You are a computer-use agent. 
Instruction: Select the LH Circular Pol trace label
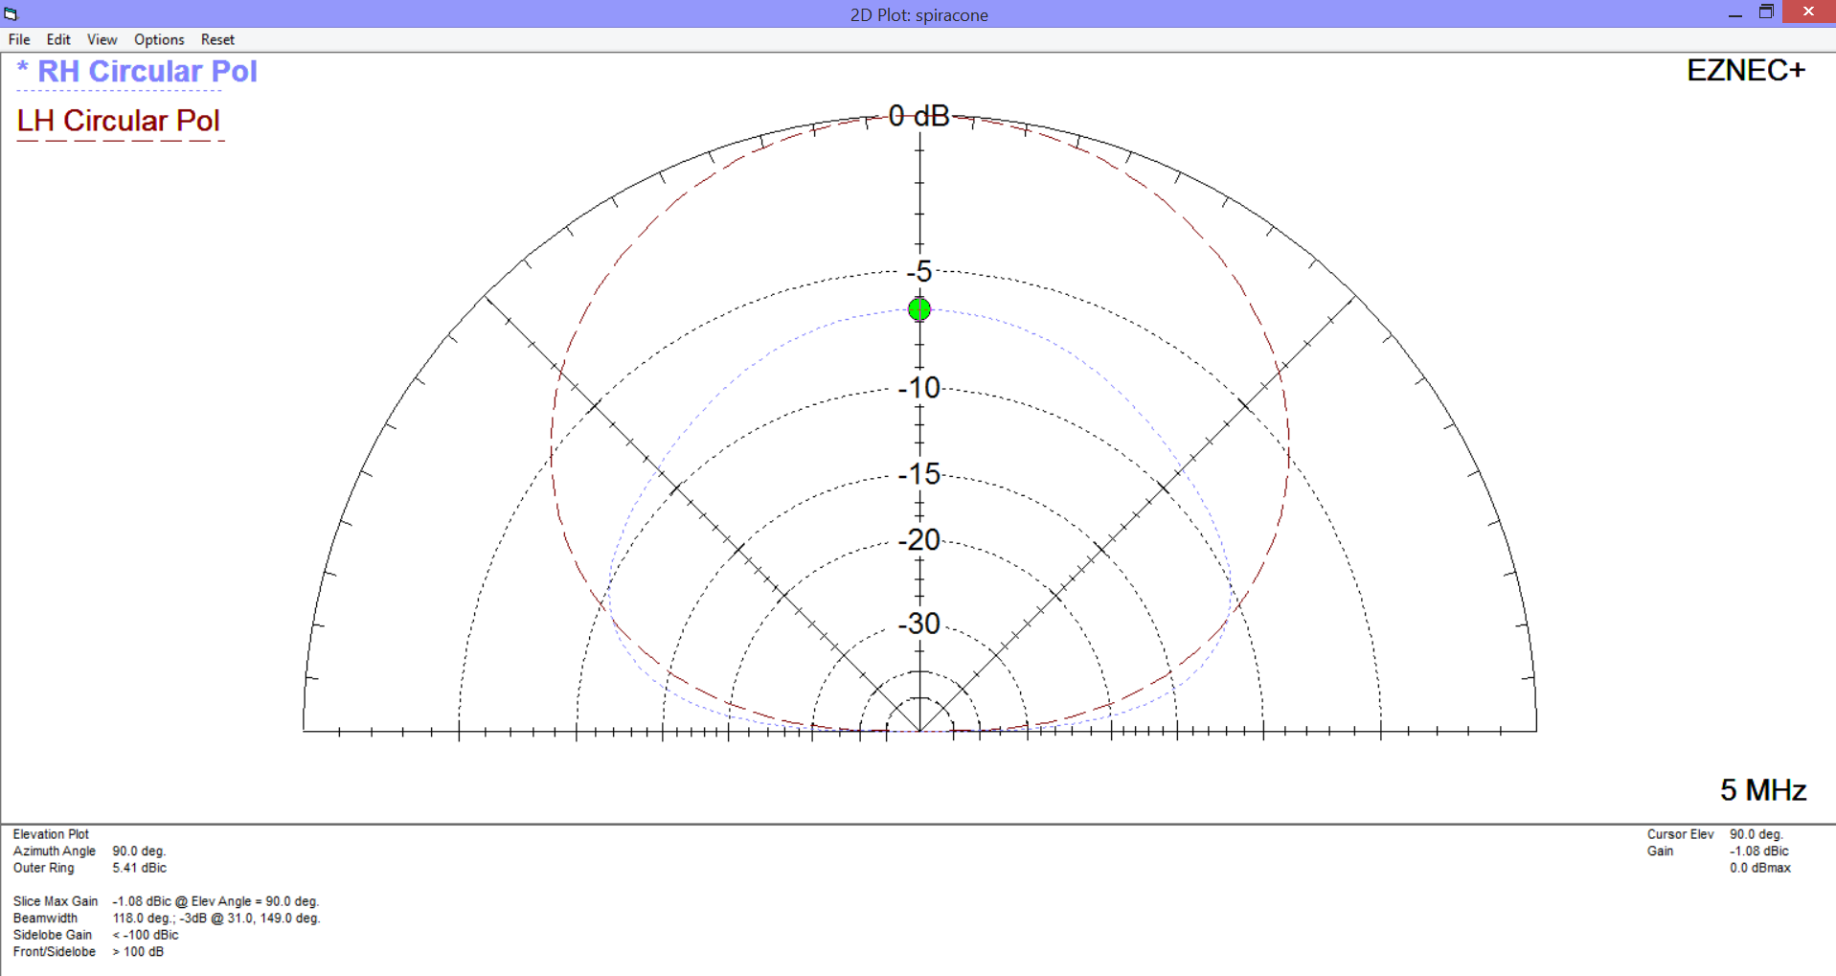119,121
